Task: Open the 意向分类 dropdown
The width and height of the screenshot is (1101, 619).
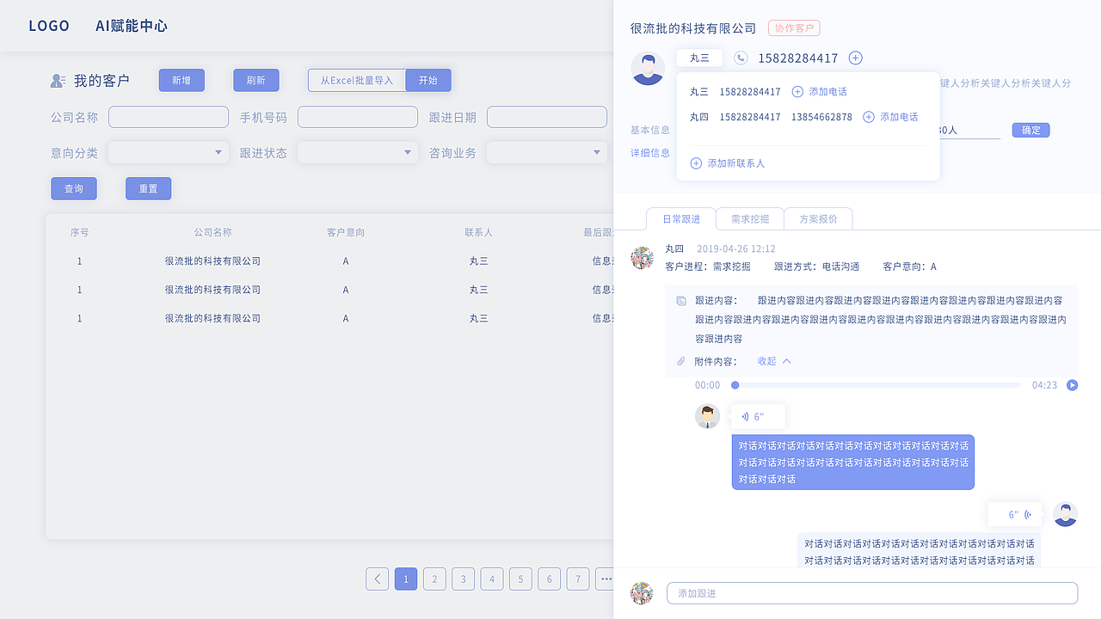Action: [169, 151]
